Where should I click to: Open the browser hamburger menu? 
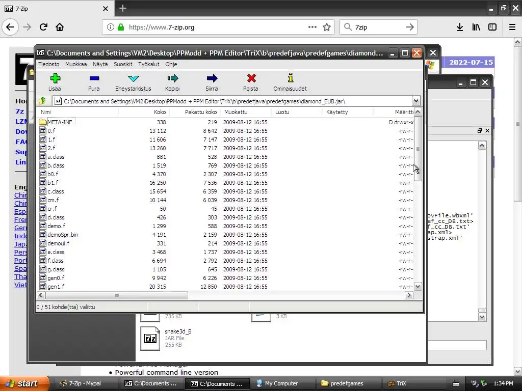[x=512, y=27]
